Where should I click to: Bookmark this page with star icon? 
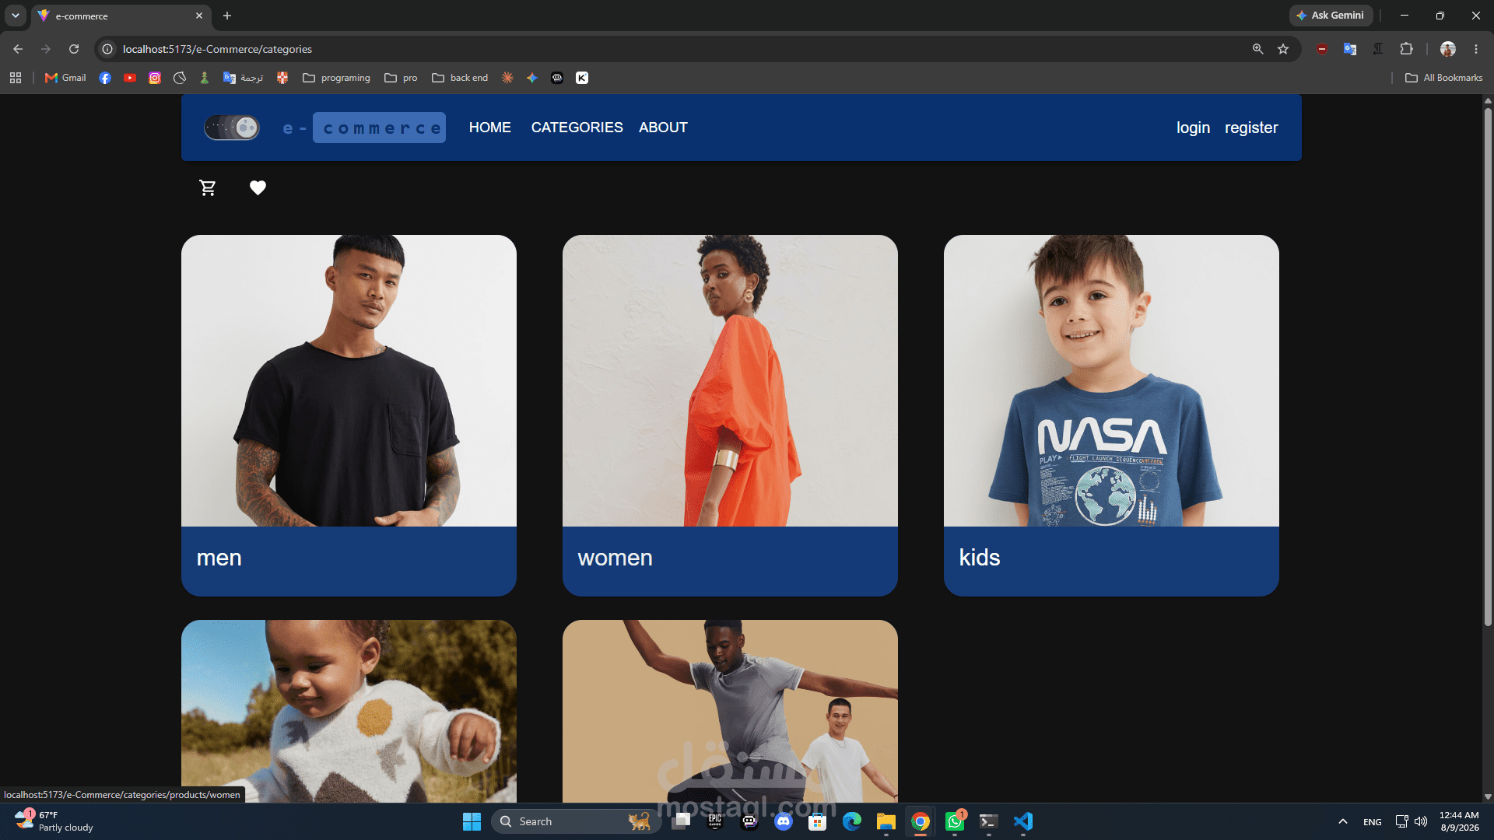[1283, 49]
